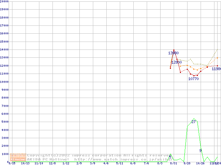Click the 5/11 date on the x-axis
This screenshot has height=165, width=221.
pos(119,163)
